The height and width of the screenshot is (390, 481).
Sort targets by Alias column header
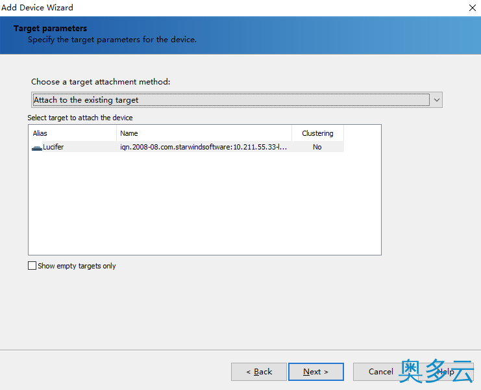pyautogui.click(x=72, y=133)
